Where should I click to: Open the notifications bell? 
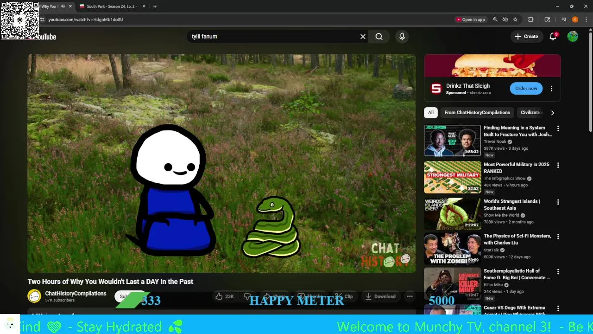(x=553, y=37)
